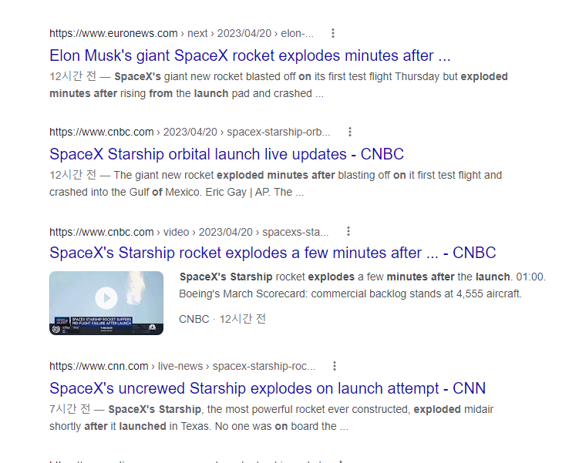Open three-dot menu for CNBC live updates result

pos(350,132)
